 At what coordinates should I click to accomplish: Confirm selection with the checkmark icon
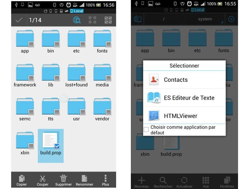coord(19,20)
